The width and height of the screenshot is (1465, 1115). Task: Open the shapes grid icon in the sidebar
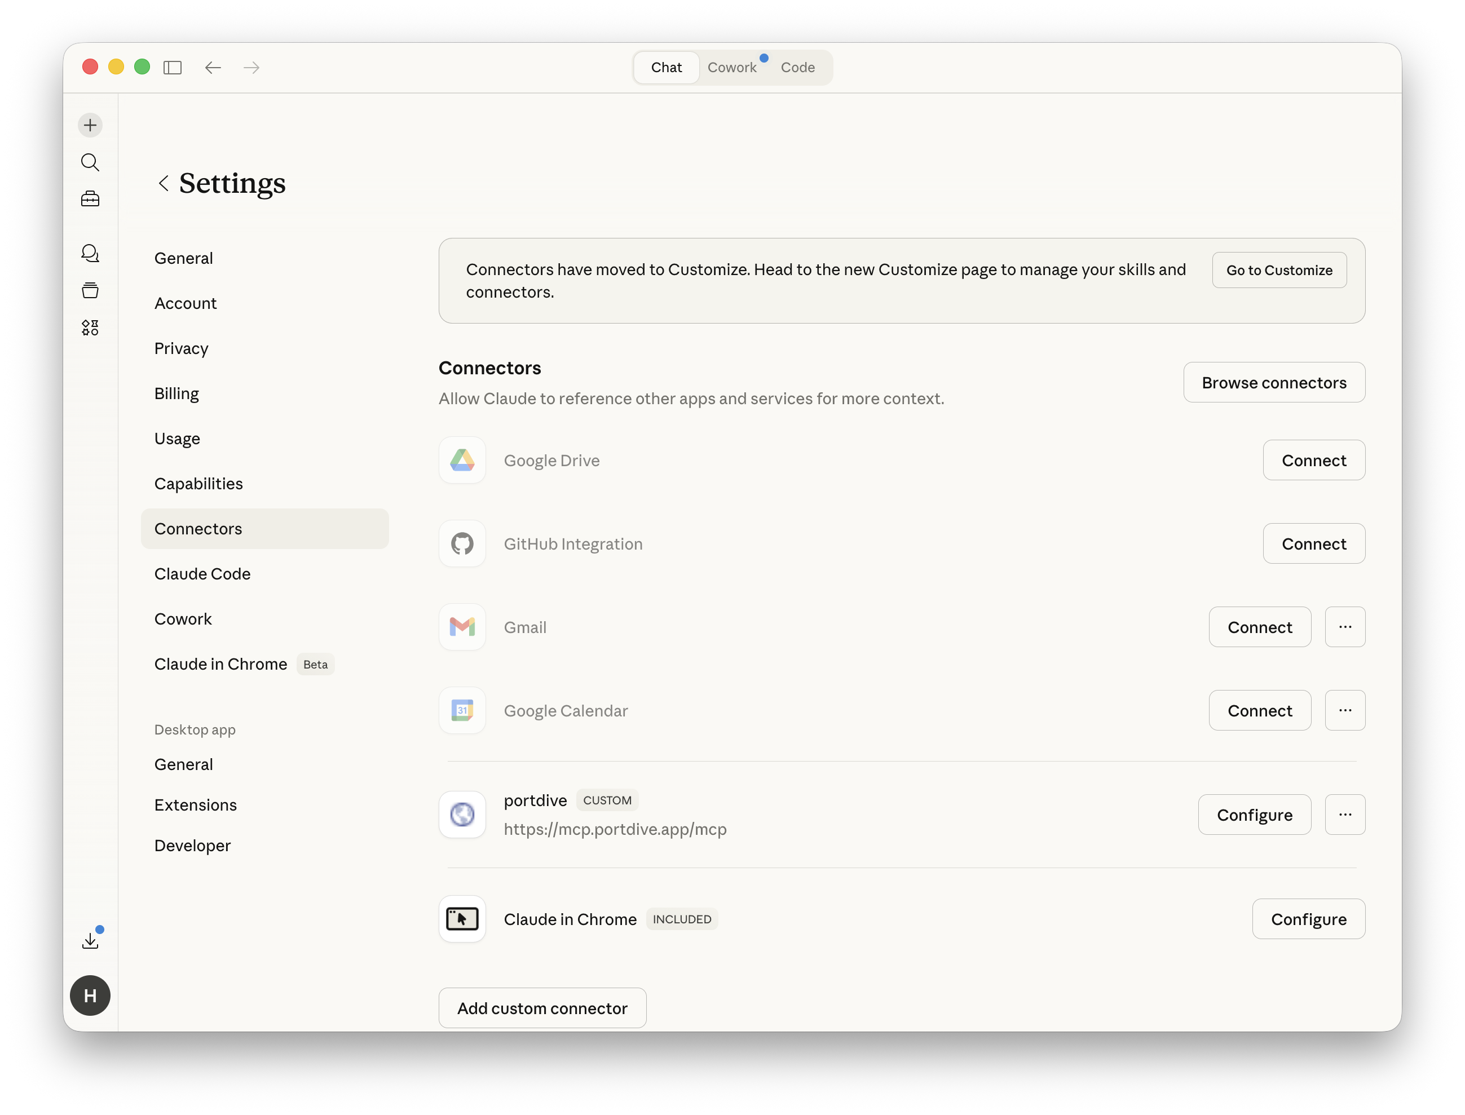90,328
